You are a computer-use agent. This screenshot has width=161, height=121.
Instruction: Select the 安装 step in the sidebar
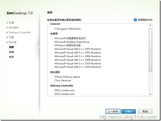(12, 52)
